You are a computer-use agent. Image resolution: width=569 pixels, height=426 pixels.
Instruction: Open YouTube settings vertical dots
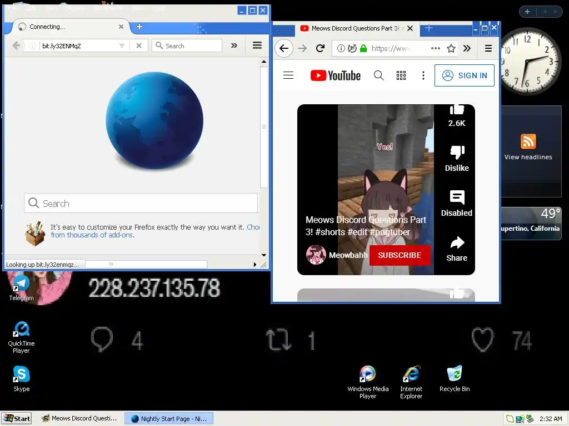tap(423, 75)
